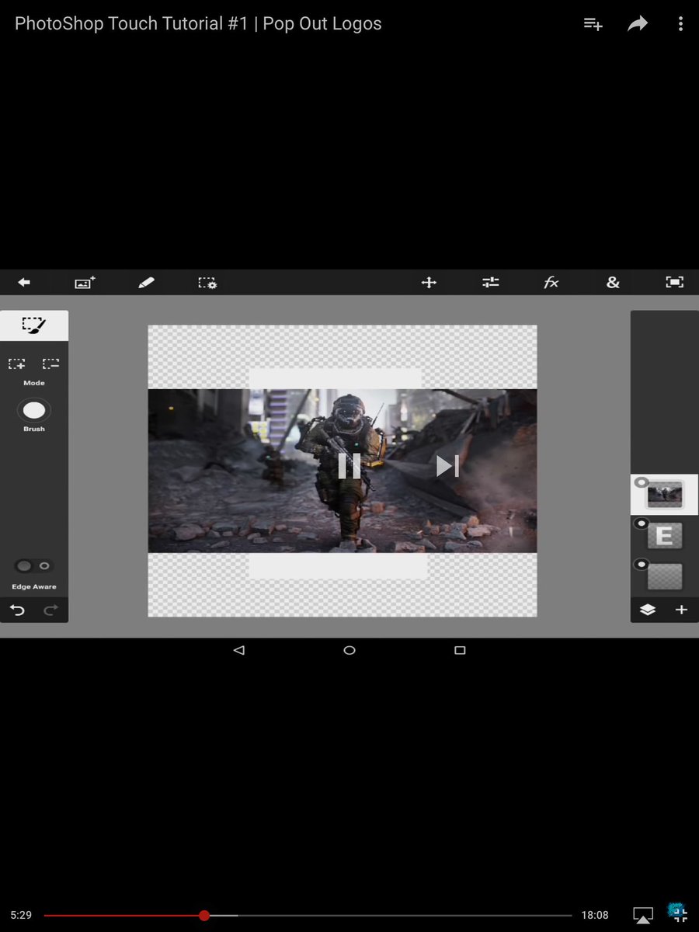
Task: Open the add image menu icon
Action: (x=85, y=283)
